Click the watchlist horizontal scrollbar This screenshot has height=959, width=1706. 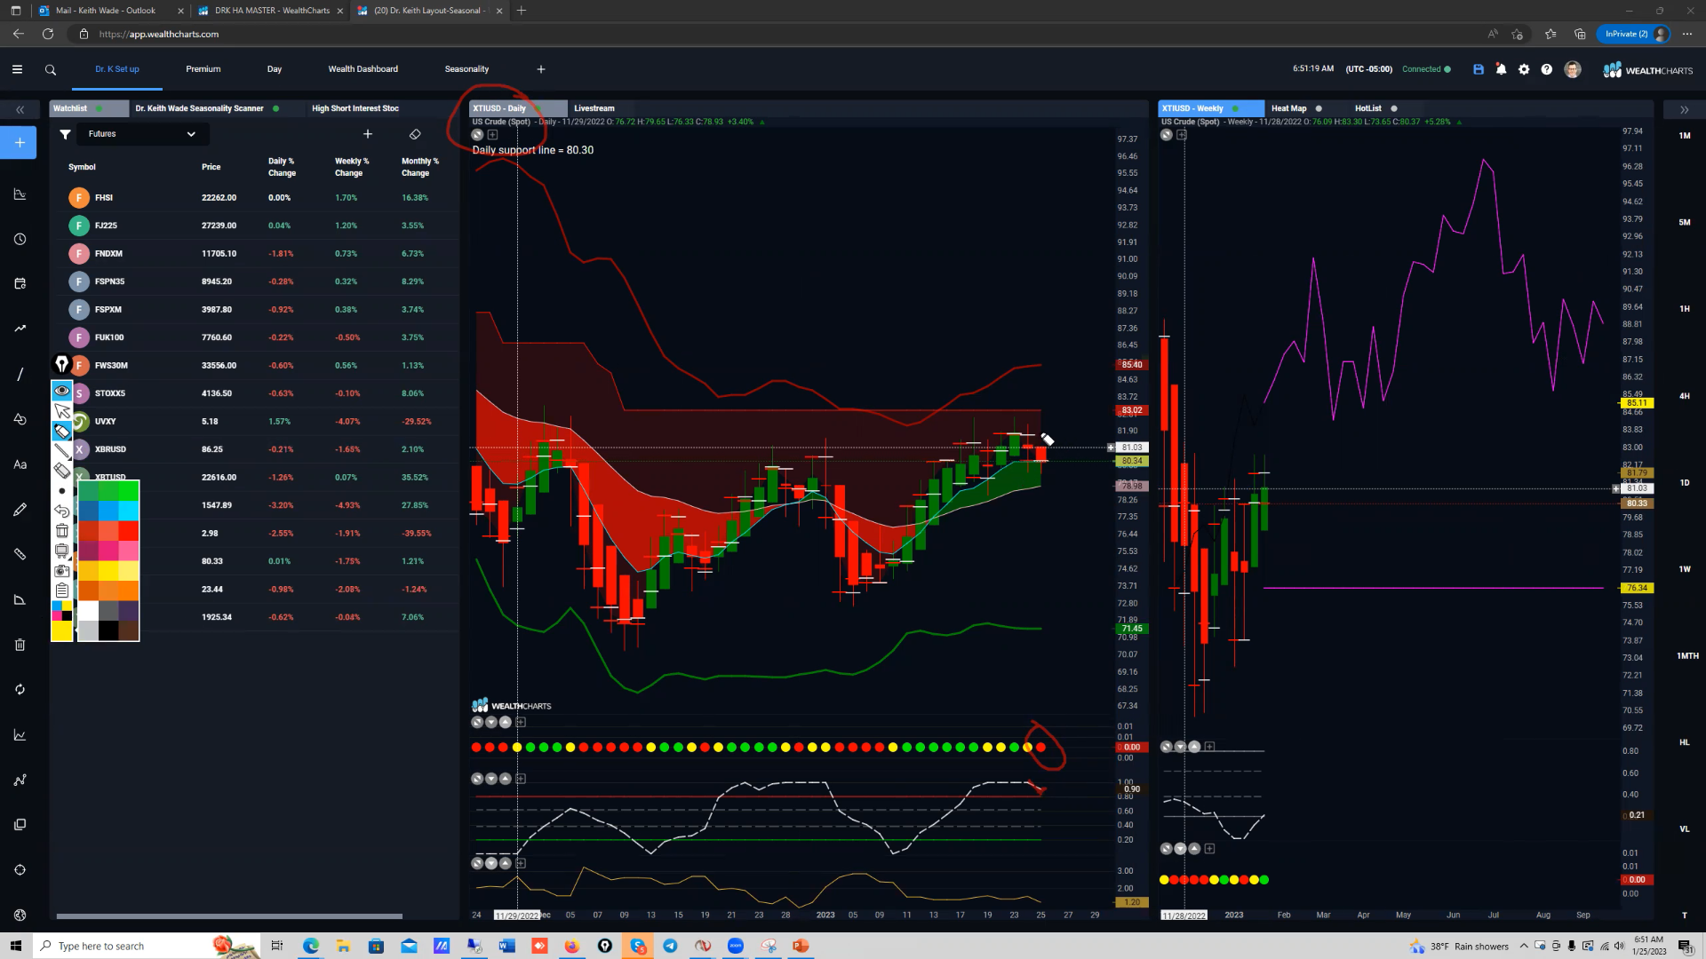[229, 916]
